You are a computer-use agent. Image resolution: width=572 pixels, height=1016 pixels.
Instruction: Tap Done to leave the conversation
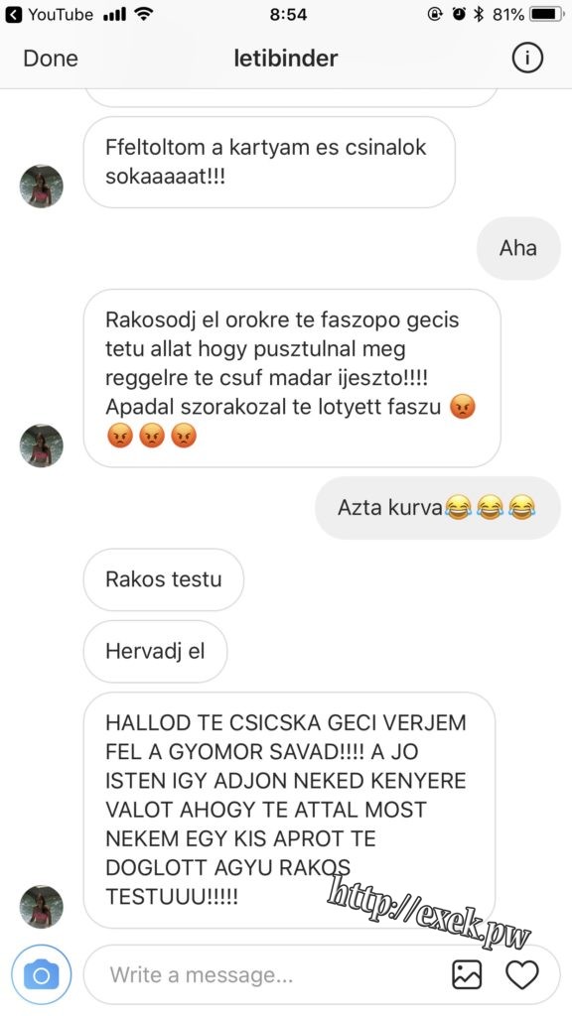point(51,59)
